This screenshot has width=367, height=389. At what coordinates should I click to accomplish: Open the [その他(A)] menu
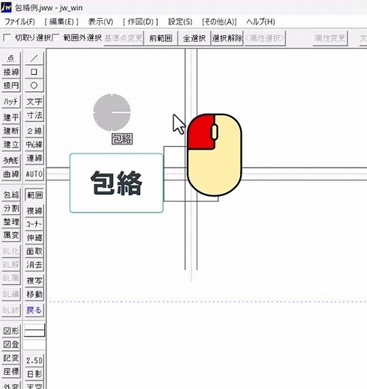pos(219,22)
